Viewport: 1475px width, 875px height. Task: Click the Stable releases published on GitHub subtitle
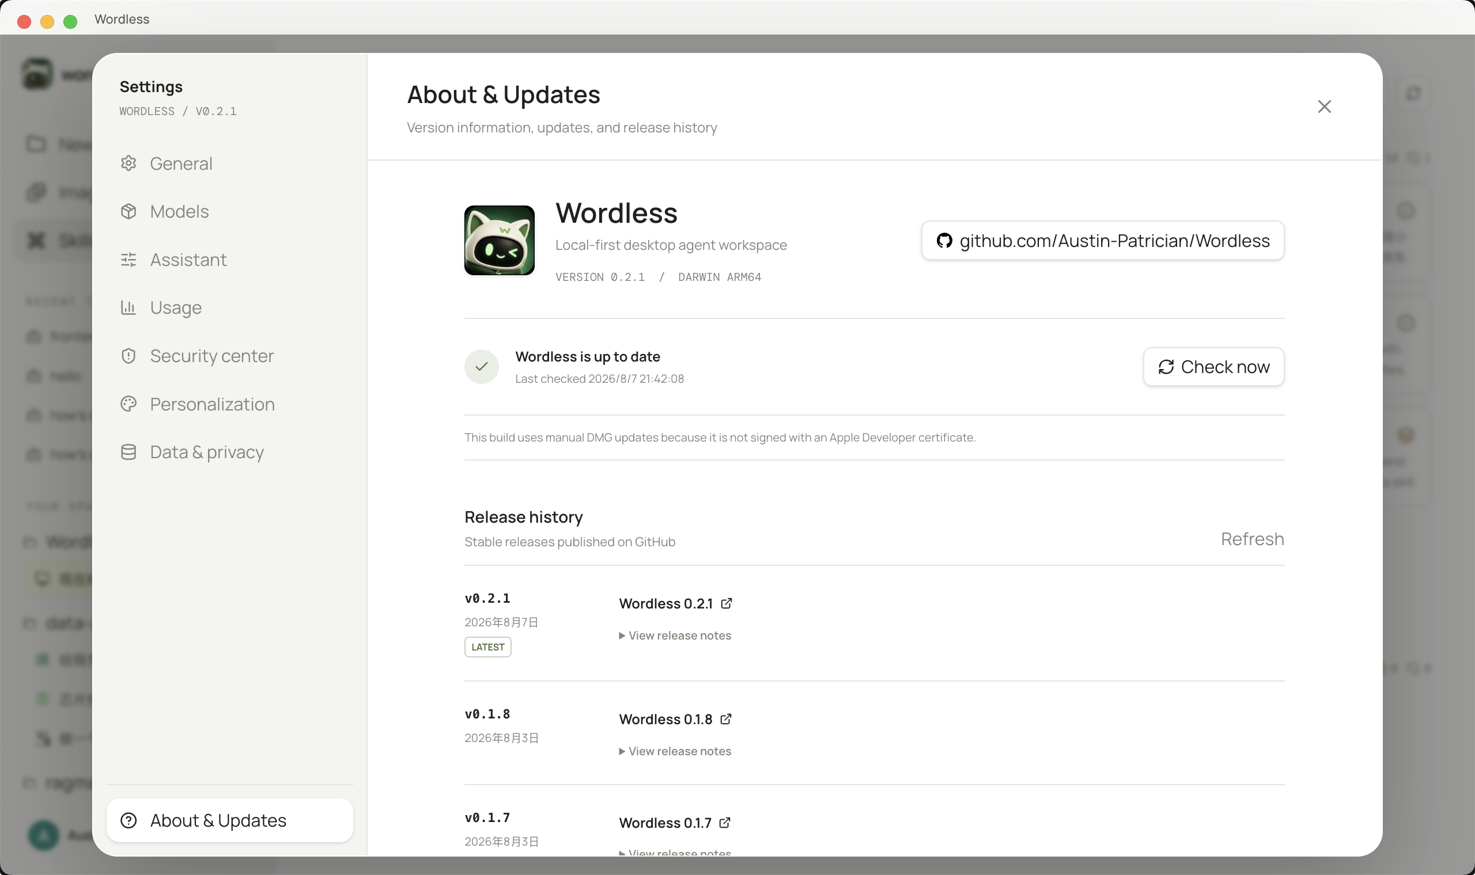tap(570, 542)
